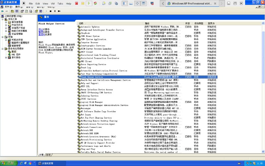Select 磁盘碎片整理程序 in the tree
This screenshot has width=265, height=166.
(21, 43)
